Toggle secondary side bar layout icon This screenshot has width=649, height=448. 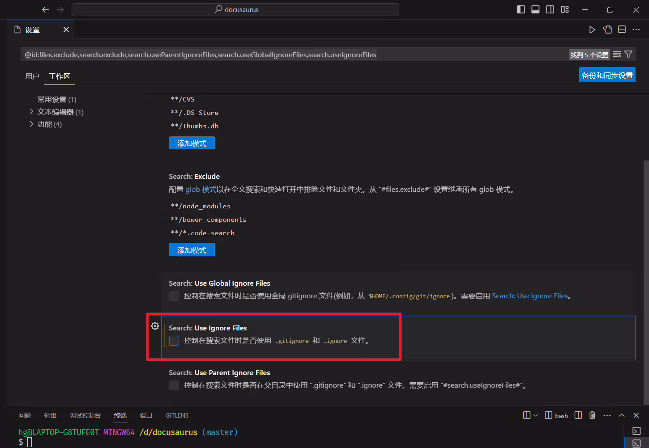click(550, 9)
